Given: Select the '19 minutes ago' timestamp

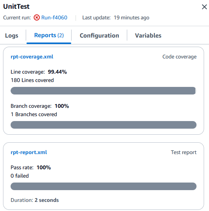Looking at the screenshot, I should point(131,17).
